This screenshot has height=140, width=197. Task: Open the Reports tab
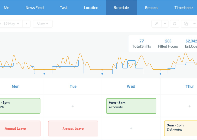pyautogui.click(x=152, y=8)
